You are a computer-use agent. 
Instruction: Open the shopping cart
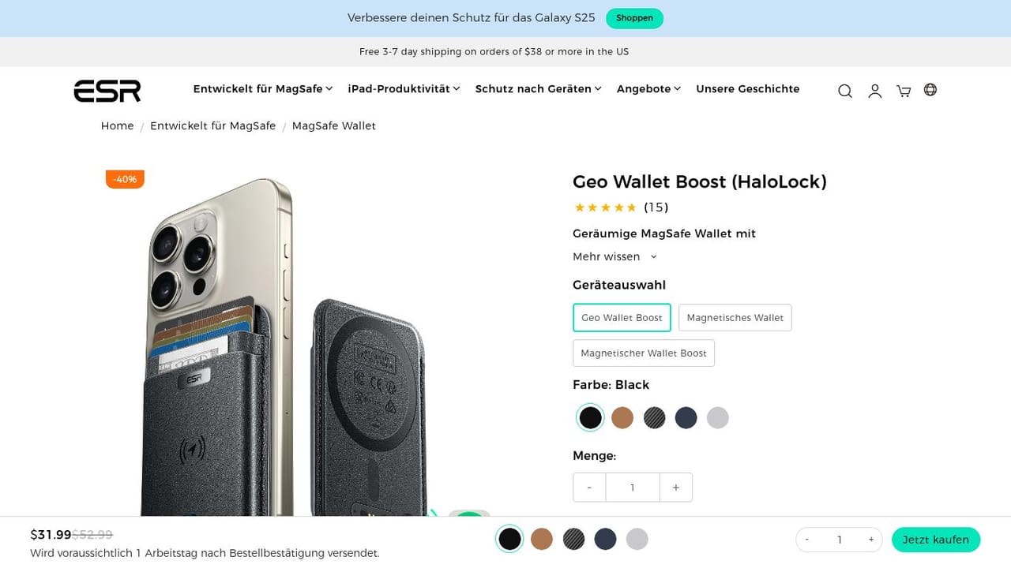pyautogui.click(x=904, y=91)
